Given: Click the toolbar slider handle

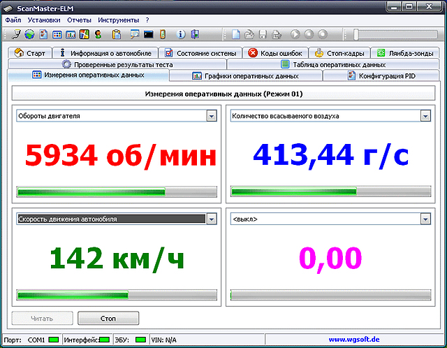Looking at the screenshot, I should point(357,34).
